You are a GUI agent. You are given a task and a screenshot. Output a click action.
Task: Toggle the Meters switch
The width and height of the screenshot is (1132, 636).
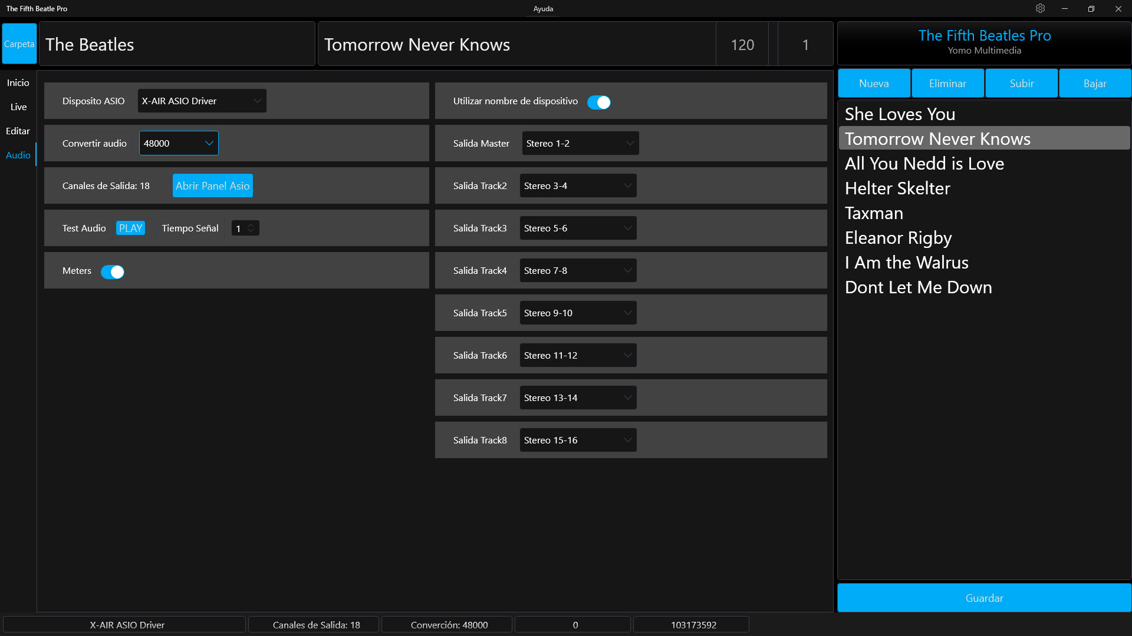point(112,271)
